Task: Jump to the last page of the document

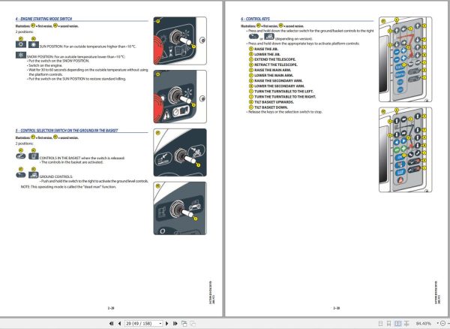Action: tap(175, 324)
